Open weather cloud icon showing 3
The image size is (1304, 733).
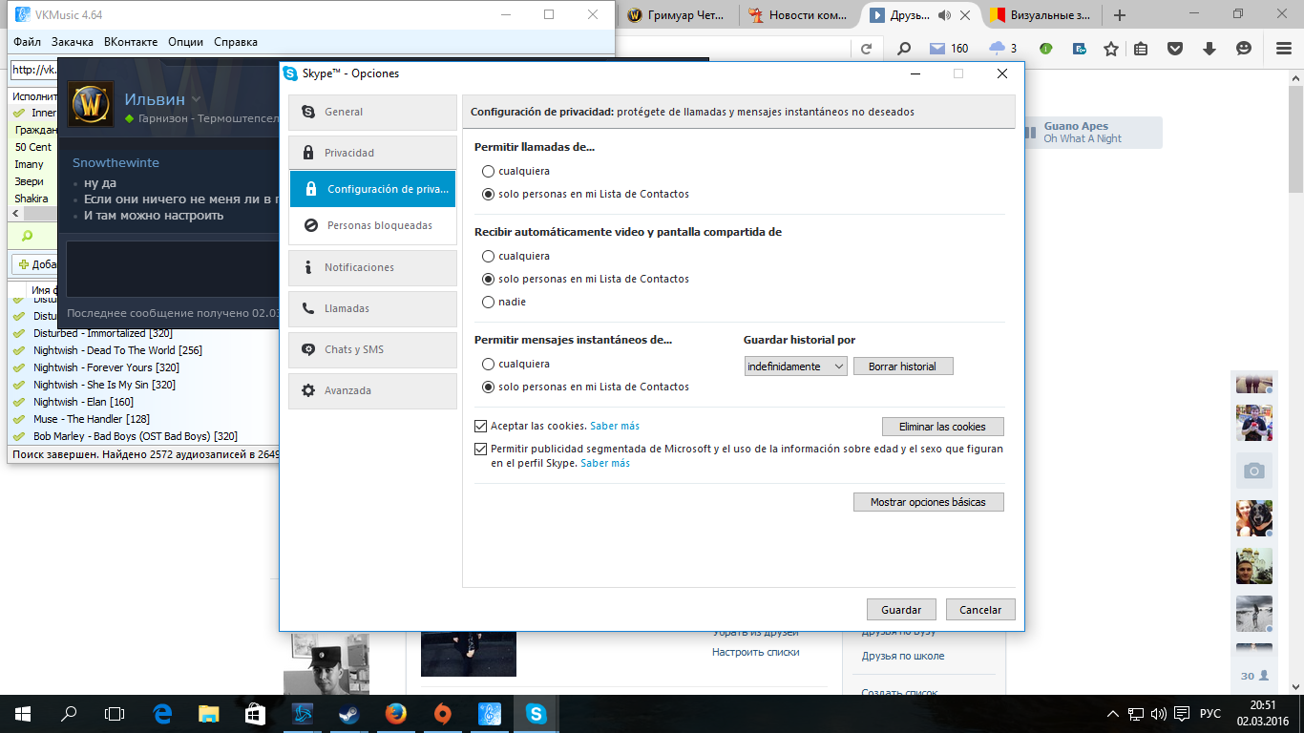pos(1003,49)
